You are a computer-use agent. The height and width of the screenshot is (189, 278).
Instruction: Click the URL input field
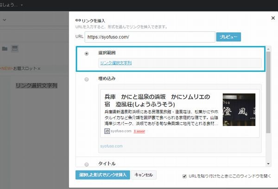[150, 37]
